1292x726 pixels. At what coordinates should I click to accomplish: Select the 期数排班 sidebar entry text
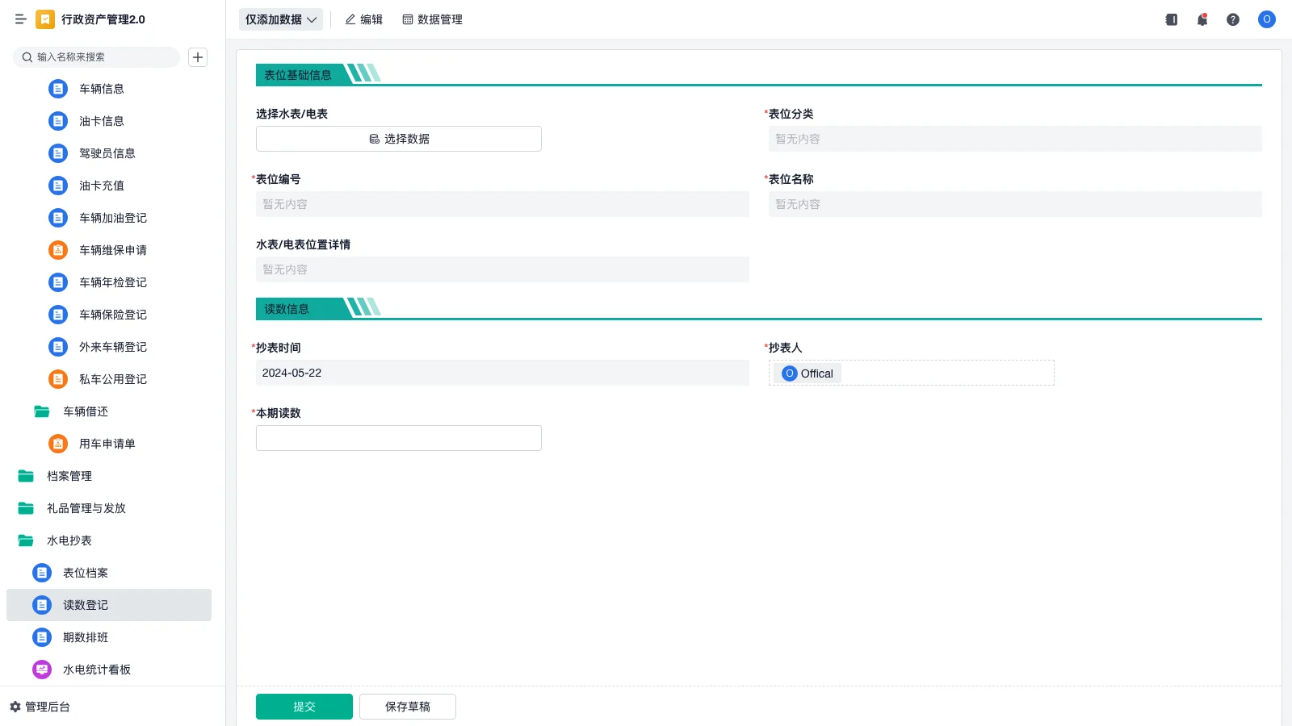86,637
